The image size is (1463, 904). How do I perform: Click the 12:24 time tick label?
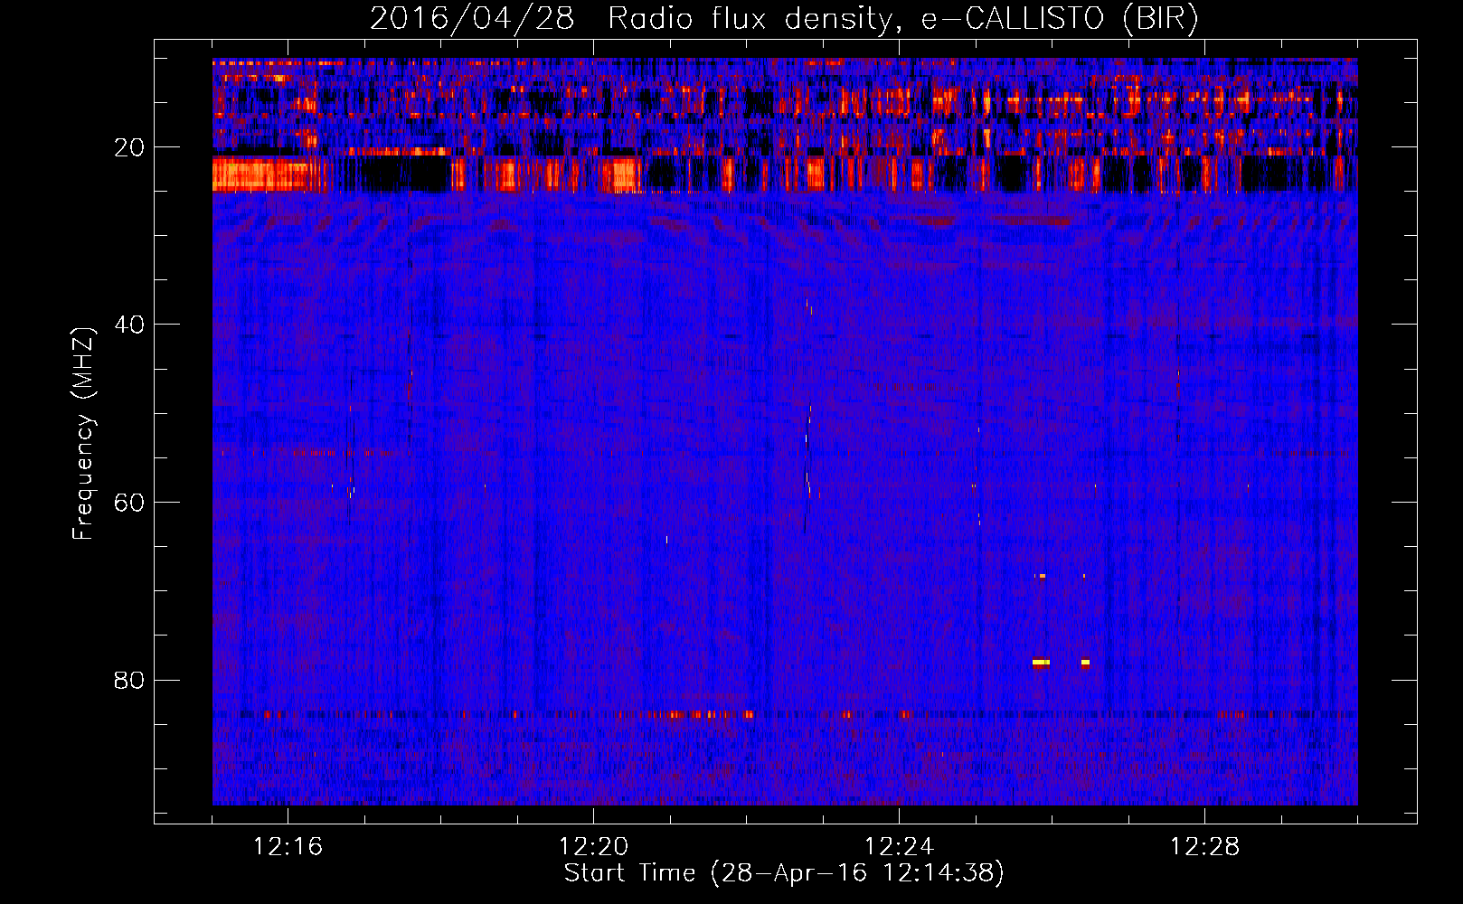[x=900, y=847]
